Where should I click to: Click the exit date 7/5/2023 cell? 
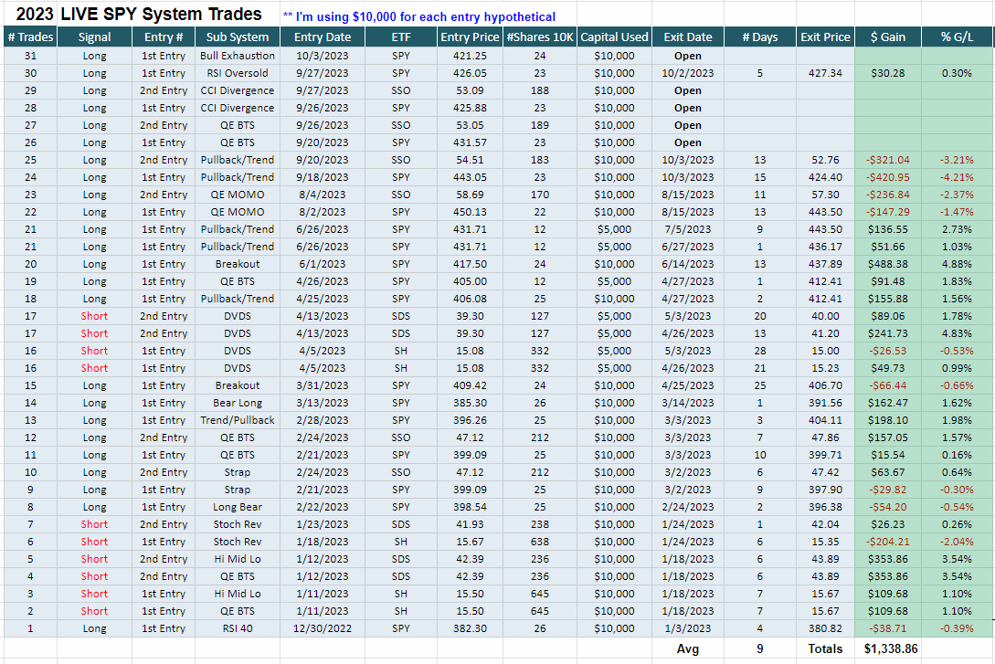pos(688,229)
